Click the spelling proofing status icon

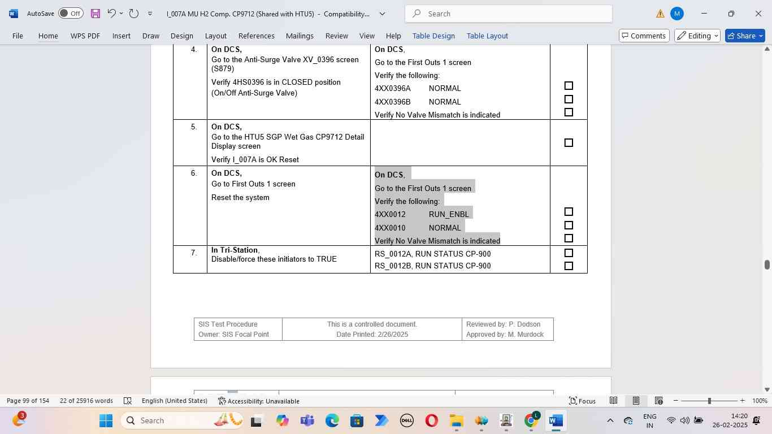128,401
